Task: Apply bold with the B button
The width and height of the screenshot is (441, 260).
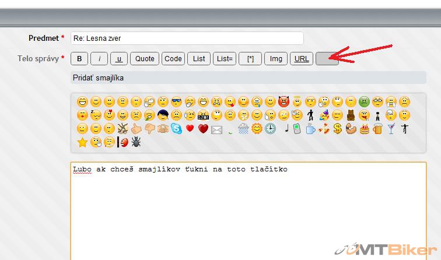Action: point(79,59)
